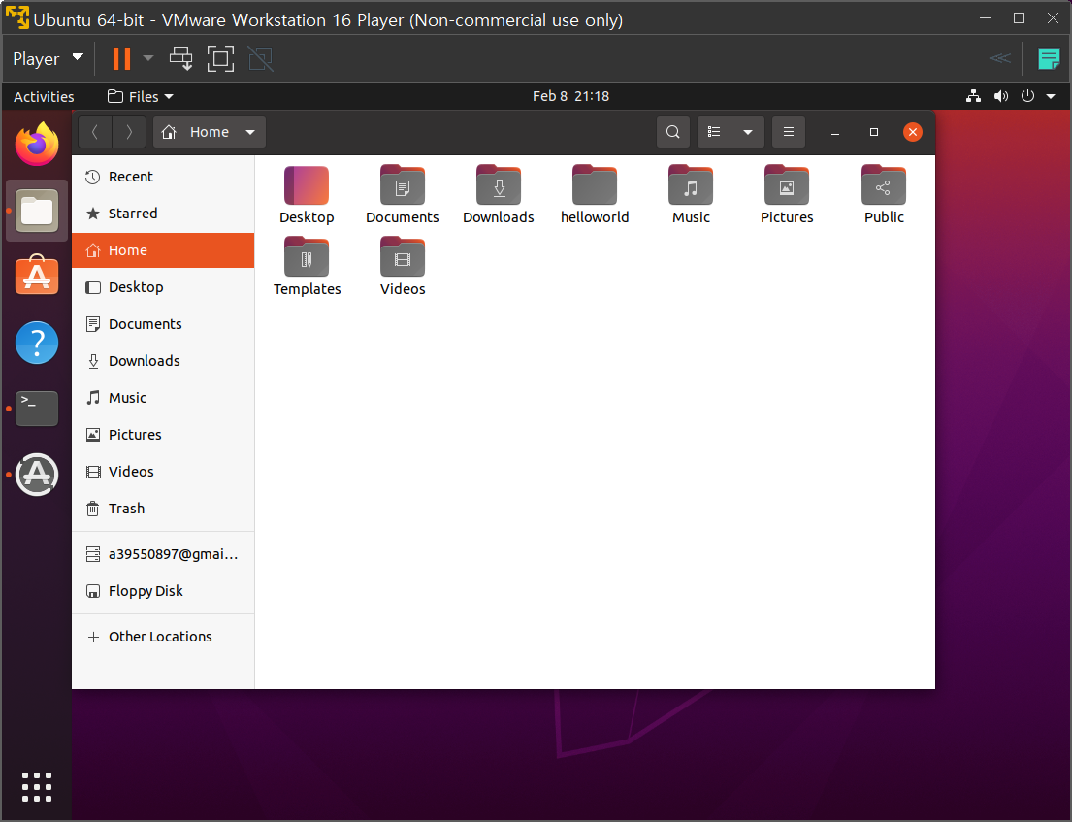The image size is (1072, 822).
Task: Select Starred in the sidebar
Action: (163, 214)
